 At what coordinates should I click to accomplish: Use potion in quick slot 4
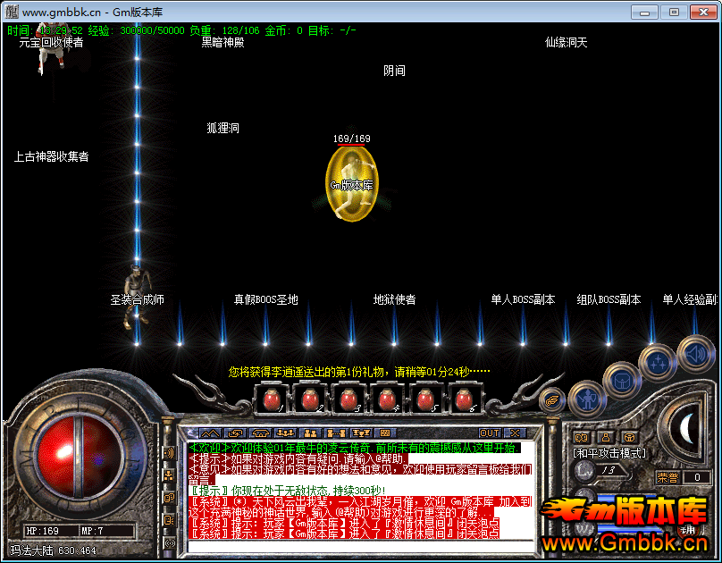tap(387, 400)
